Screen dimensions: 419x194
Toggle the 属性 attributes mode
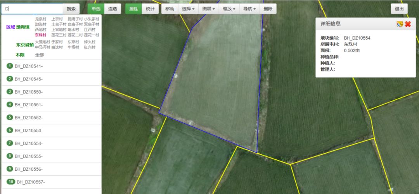pos(133,9)
